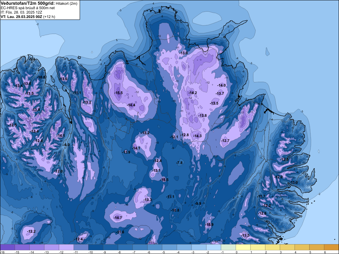Select the -11.0 temperature value
This screenshot has width=339, height=254.
[x=294, y=183]
